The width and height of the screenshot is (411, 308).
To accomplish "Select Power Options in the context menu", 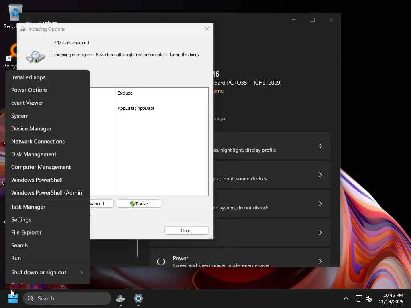I will (x=47, y=90).
